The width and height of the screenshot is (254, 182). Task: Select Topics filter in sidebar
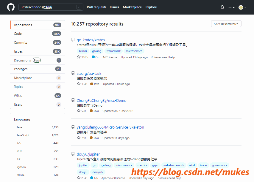(x=38, y=87)
